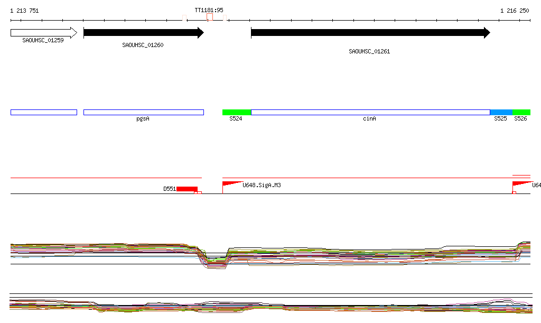
Task: Select the long SAOUHSC_01261 gene arrow
Action: (370, 33)
